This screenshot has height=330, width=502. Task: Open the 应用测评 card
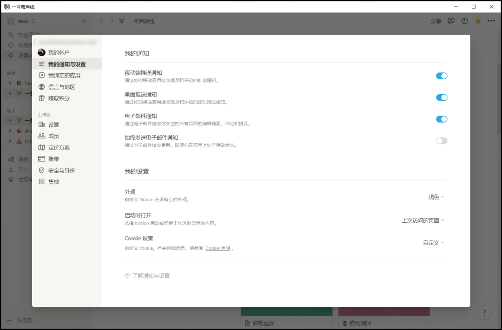384,318
